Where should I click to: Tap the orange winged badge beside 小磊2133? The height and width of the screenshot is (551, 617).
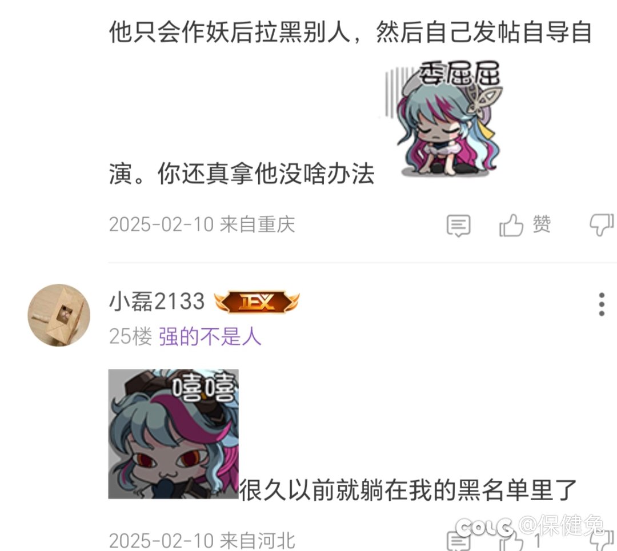257,302
